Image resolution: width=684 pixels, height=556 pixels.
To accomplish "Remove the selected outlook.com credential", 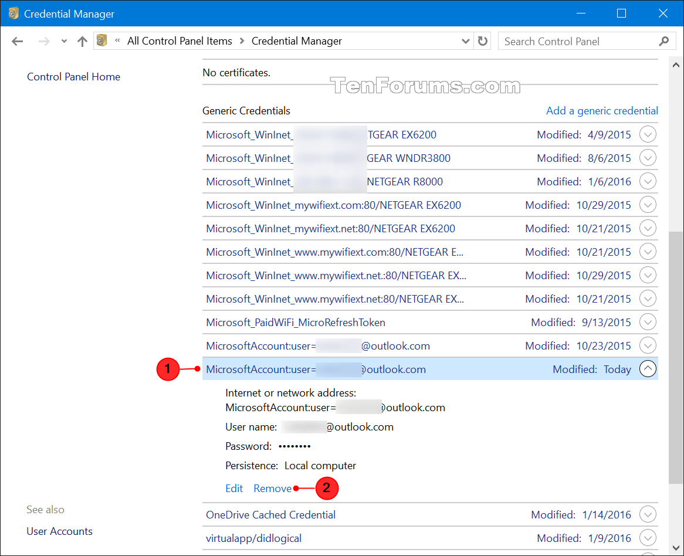I will pyautogui.click(x=272, y=488).
